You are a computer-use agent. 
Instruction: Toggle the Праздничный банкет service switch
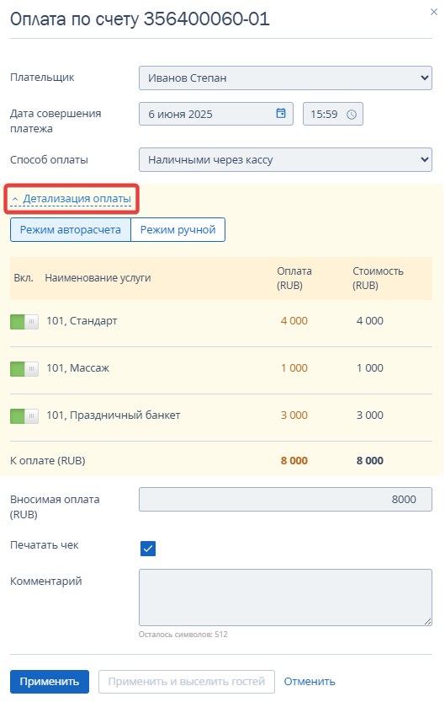tap(24, 416)
